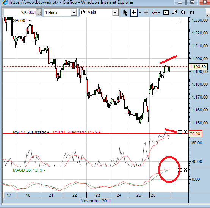The image size is (210, 208).
Task: Select the zoom magnifier tool
Action: pyautogui.click(x=183, y=13)
